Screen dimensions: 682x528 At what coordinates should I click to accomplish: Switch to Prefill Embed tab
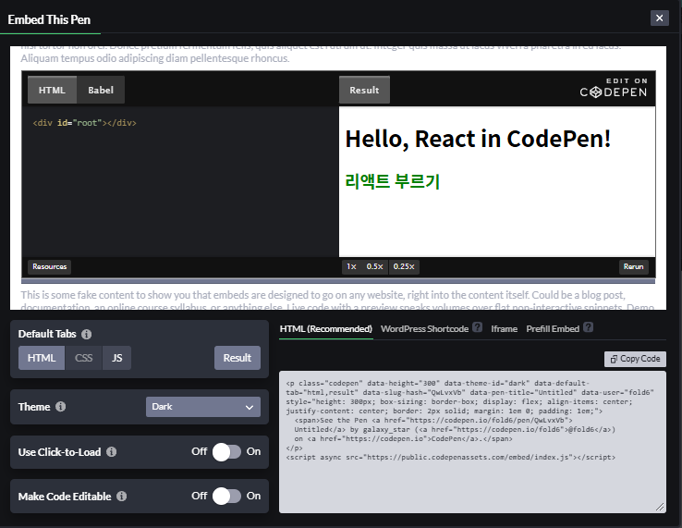point(553,329)
